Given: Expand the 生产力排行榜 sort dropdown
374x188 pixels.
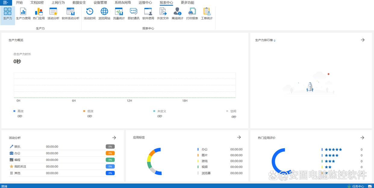Looking at the screenshot, I should [275, 40].
